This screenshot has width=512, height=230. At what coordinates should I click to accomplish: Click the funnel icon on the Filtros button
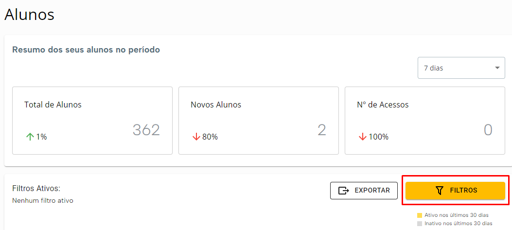click(440, 191)
